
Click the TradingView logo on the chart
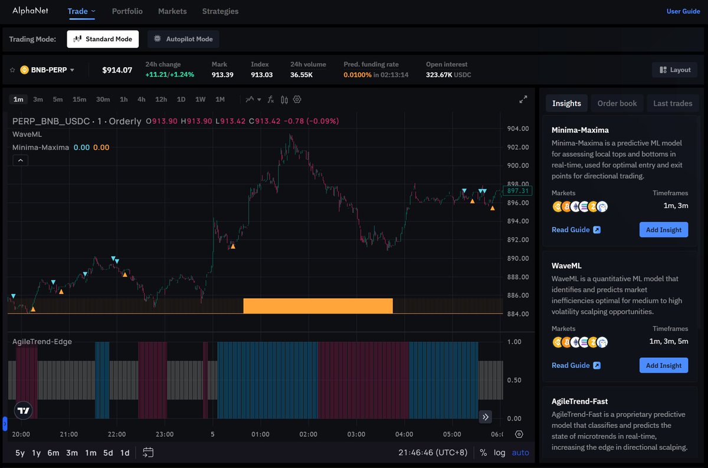tap(24, 410)
